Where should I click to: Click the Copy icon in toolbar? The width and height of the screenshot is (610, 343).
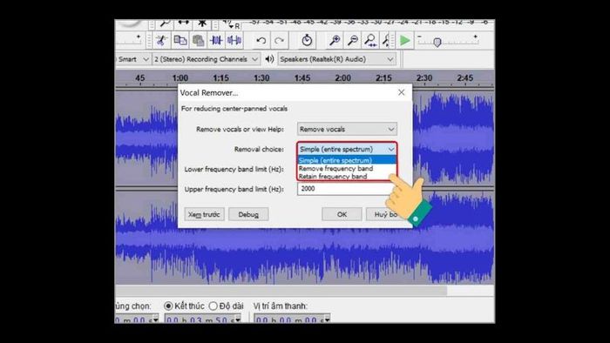180,40
